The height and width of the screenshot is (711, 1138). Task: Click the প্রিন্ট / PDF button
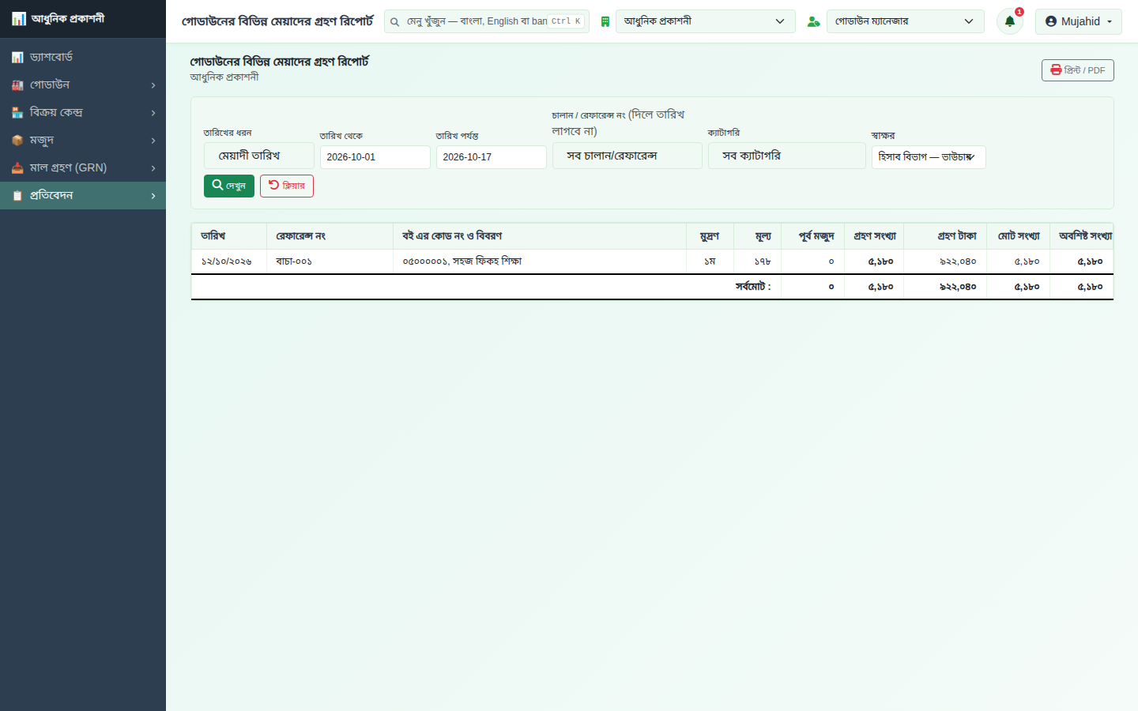tap(1077, 70)
